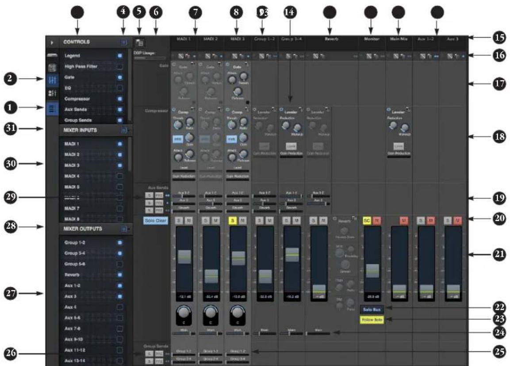Toggle the Limit button on Group 3-4 Leveler
The image size is (510, 366).
click(x=291, y=146)
